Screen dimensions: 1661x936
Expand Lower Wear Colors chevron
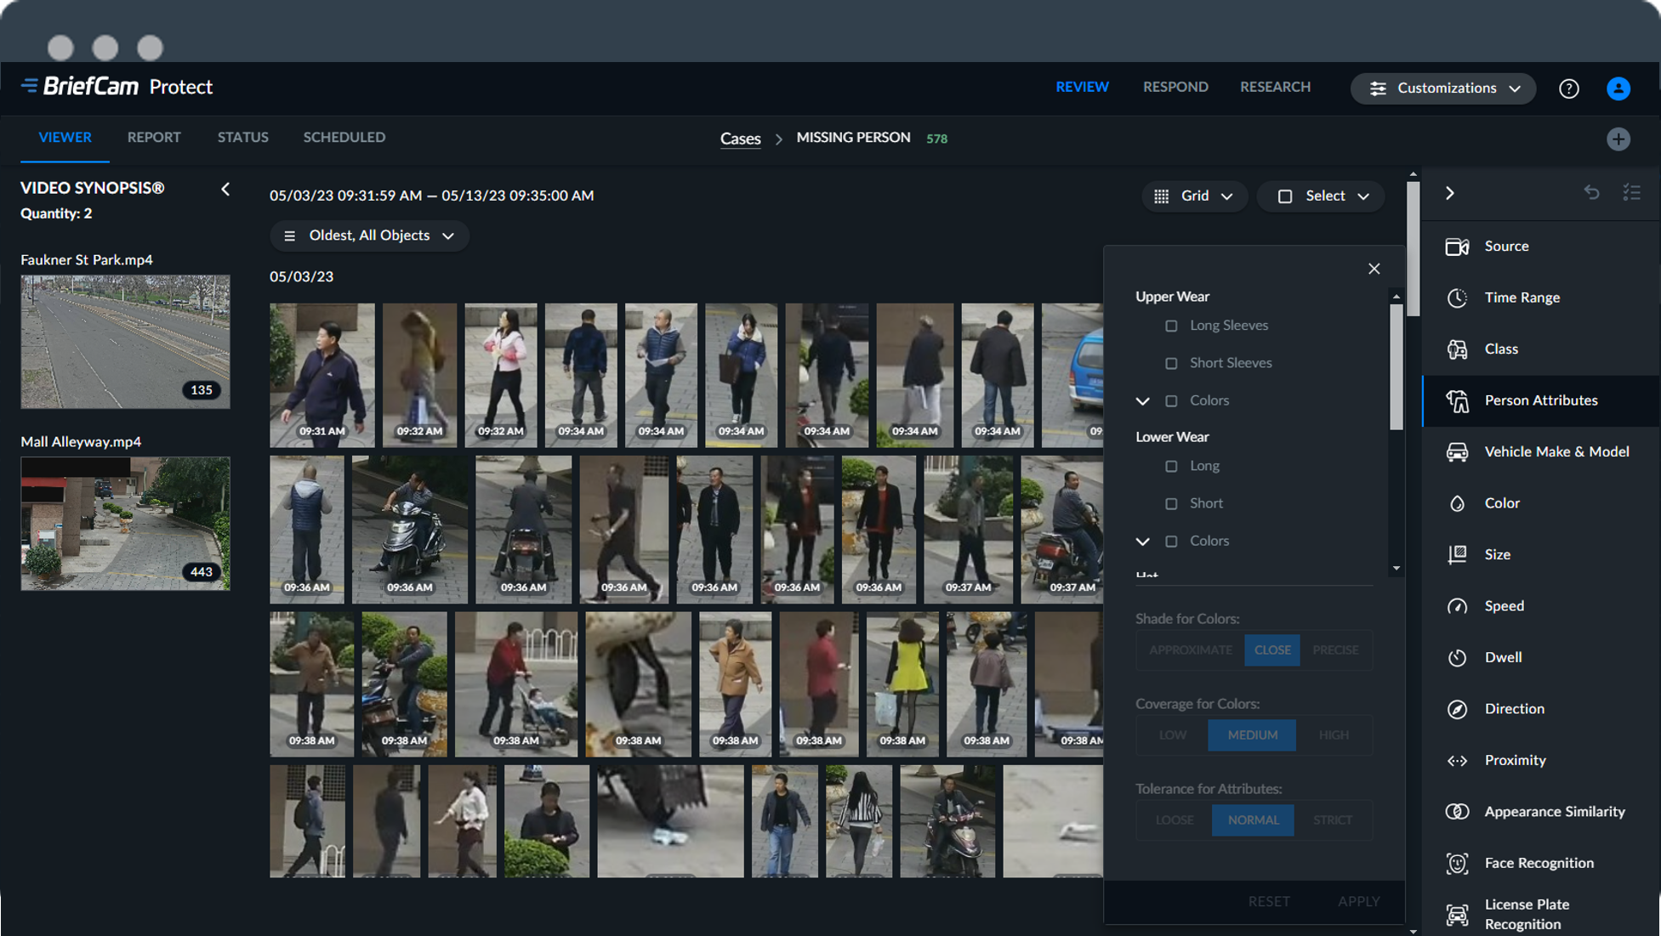tap(1142, 541)
